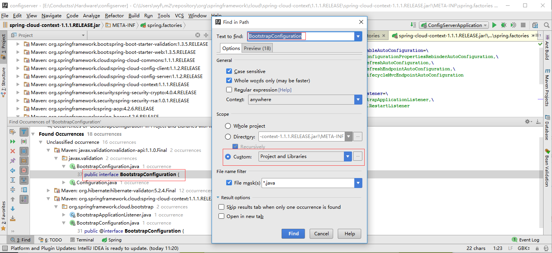The width and height of the screenshot is (552, 253).
Task: Open Find panel gear settings menu
Action: (x=529, y=122)
